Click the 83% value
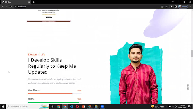 pos(79,91)
